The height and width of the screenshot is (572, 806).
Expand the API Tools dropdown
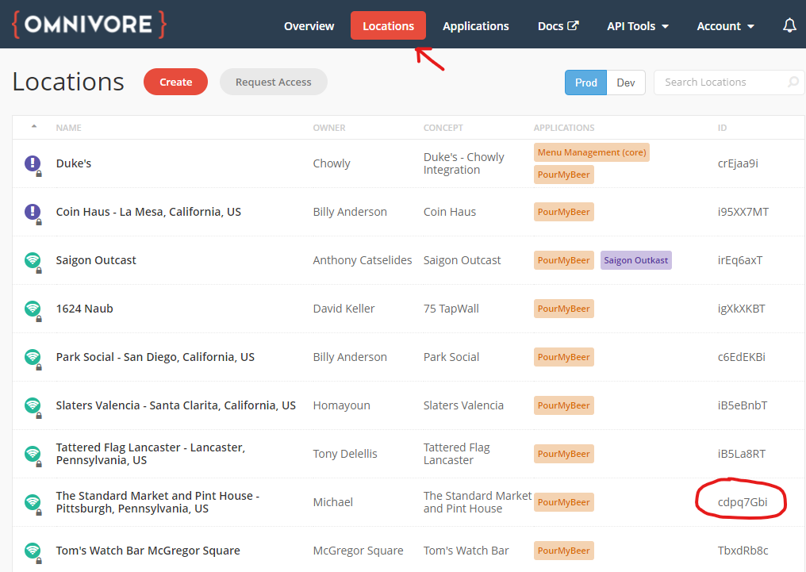point(637,26)
